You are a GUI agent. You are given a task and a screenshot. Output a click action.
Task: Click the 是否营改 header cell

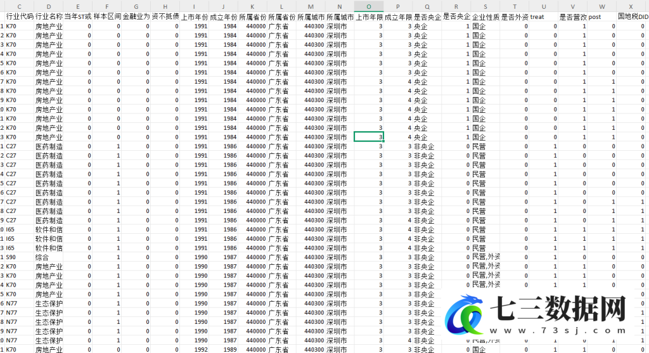[x=573, y=17]
